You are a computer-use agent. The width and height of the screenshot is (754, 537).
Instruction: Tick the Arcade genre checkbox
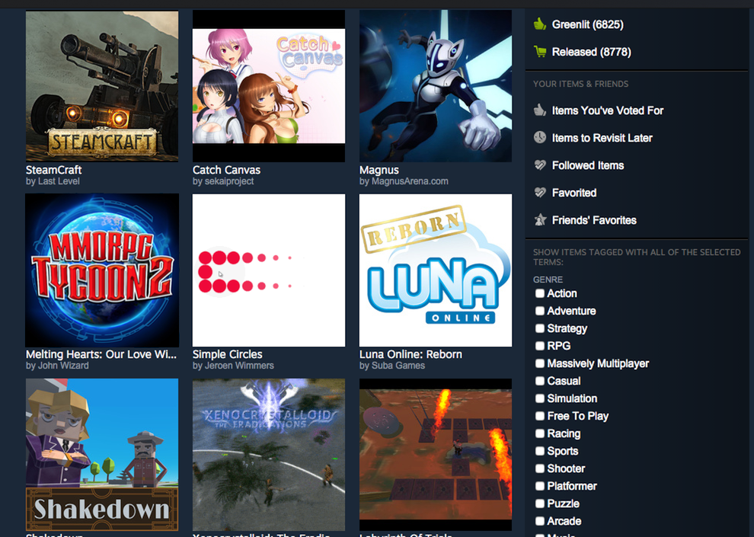coord(540,521)
